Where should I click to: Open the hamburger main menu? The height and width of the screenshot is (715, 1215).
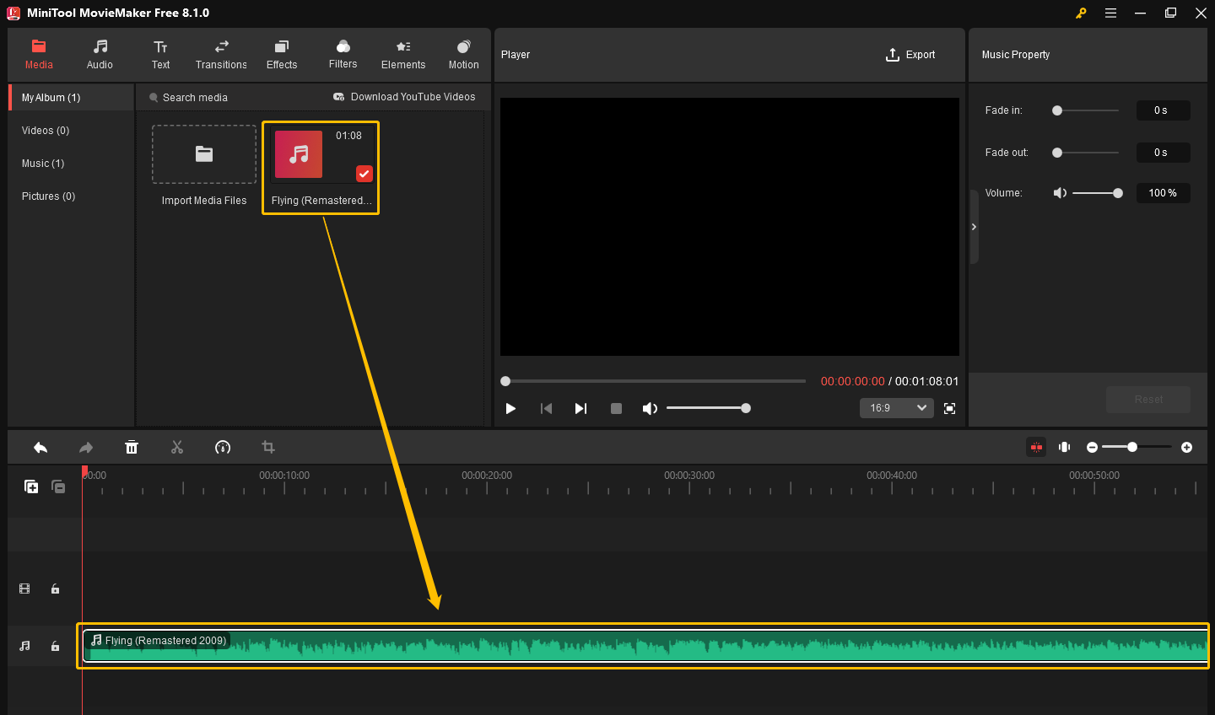[1110, 13]
